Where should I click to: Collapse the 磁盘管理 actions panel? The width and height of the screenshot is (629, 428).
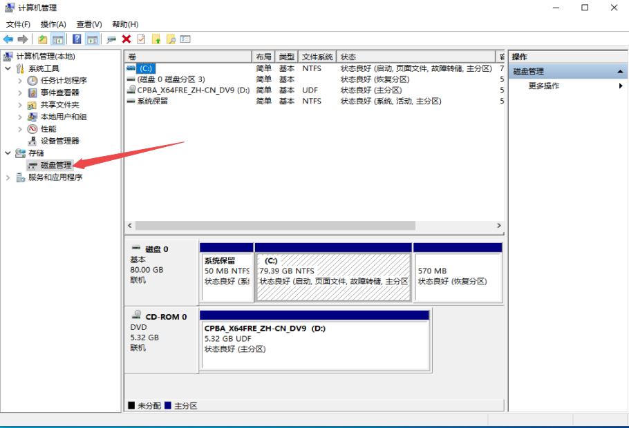(x=620, y=70)
